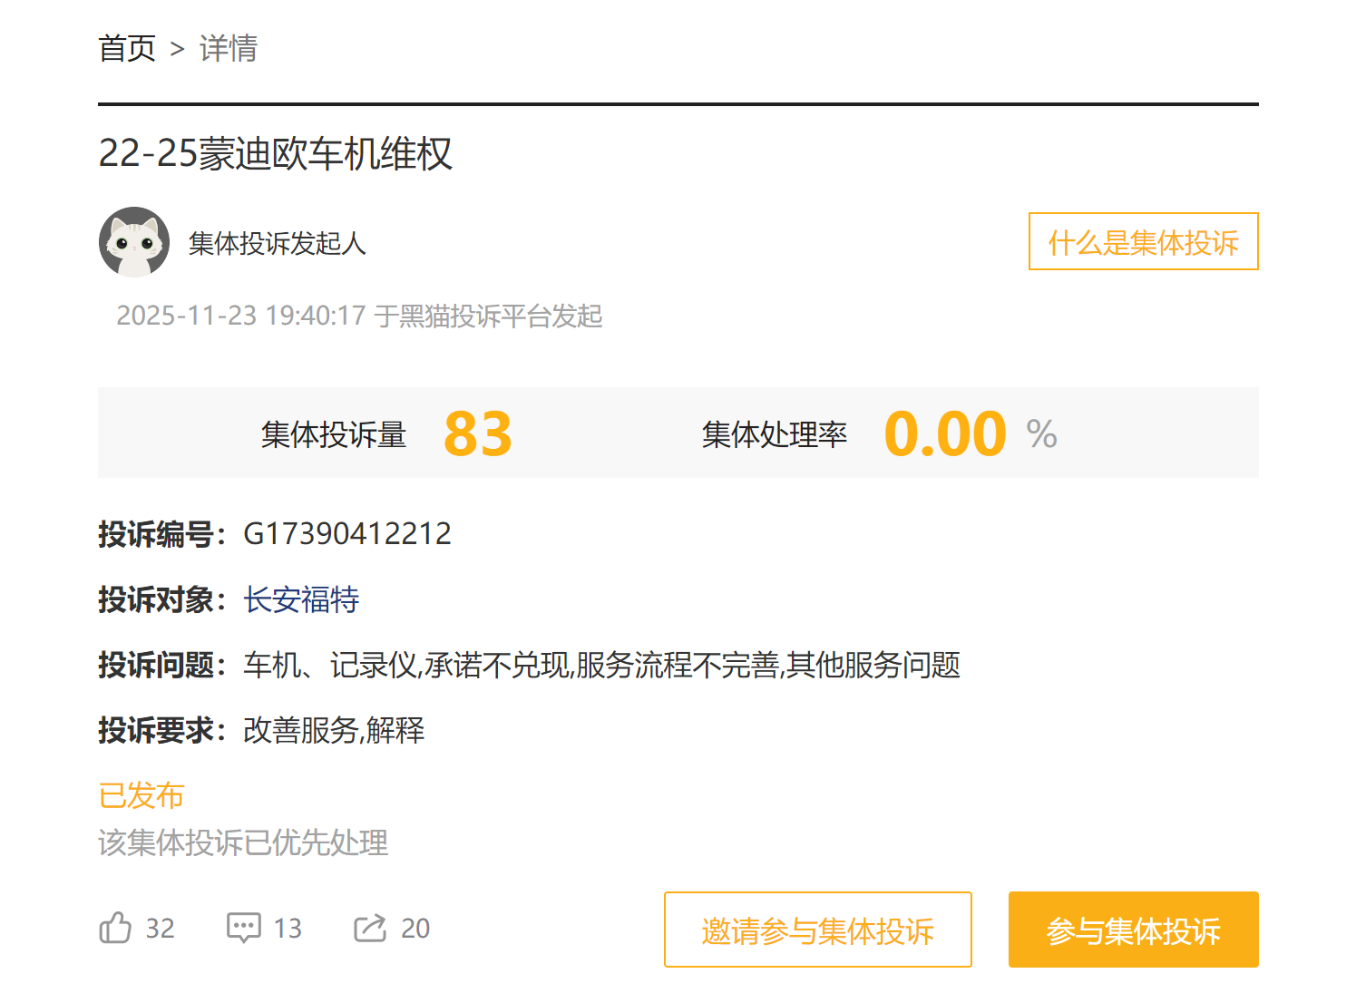Click the 0.00 handling rate value
The image size is (1356, 993).
[945, 433]
